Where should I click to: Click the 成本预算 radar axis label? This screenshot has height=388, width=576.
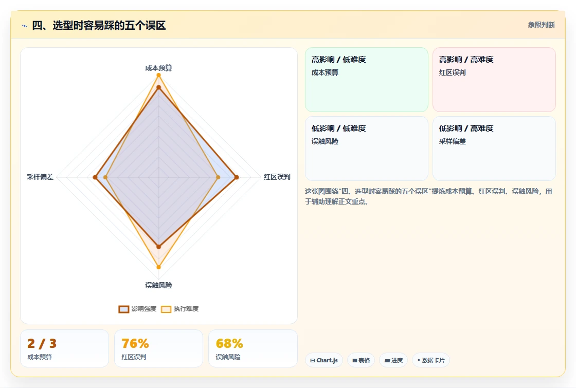(159, 68)
